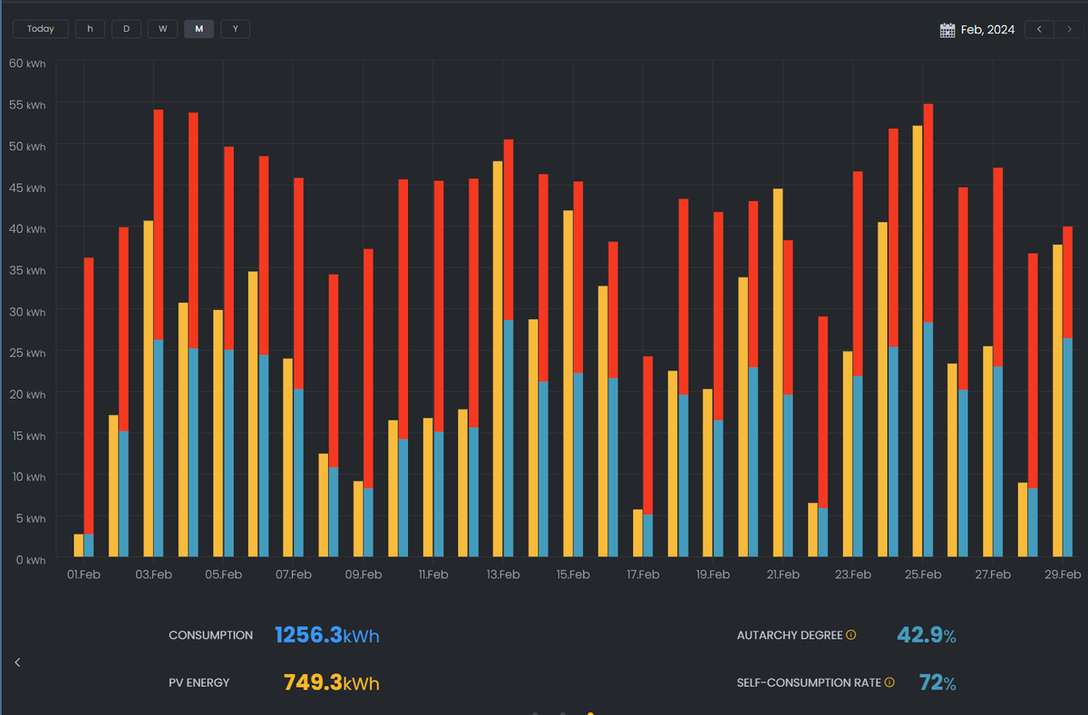1088x715 pixels.
Task: Click the SELF-CONSUMPTION RATE label
Action: coord(809,682)
